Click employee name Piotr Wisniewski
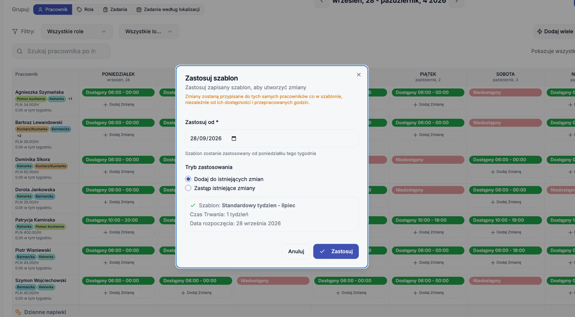 click(x=33, y=250)
